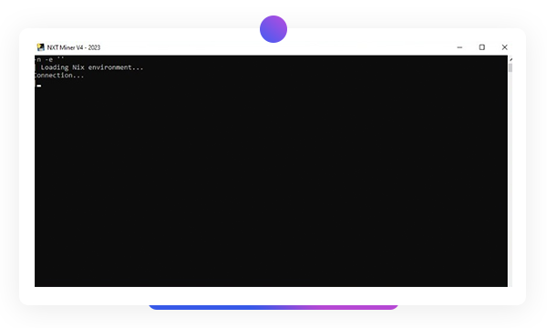Click the 'Connection...' console line
Image resolution: width=547 pixels, height=328 pixels.
click(x=59, y=76)
